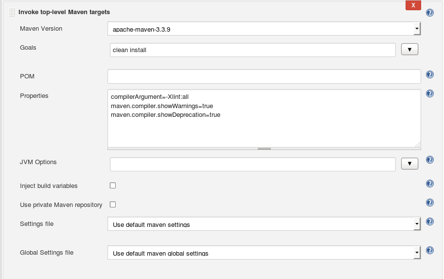The image size is (444, 279).
Task: Show help for Use private Maven repository
Action: coord(430,203)
